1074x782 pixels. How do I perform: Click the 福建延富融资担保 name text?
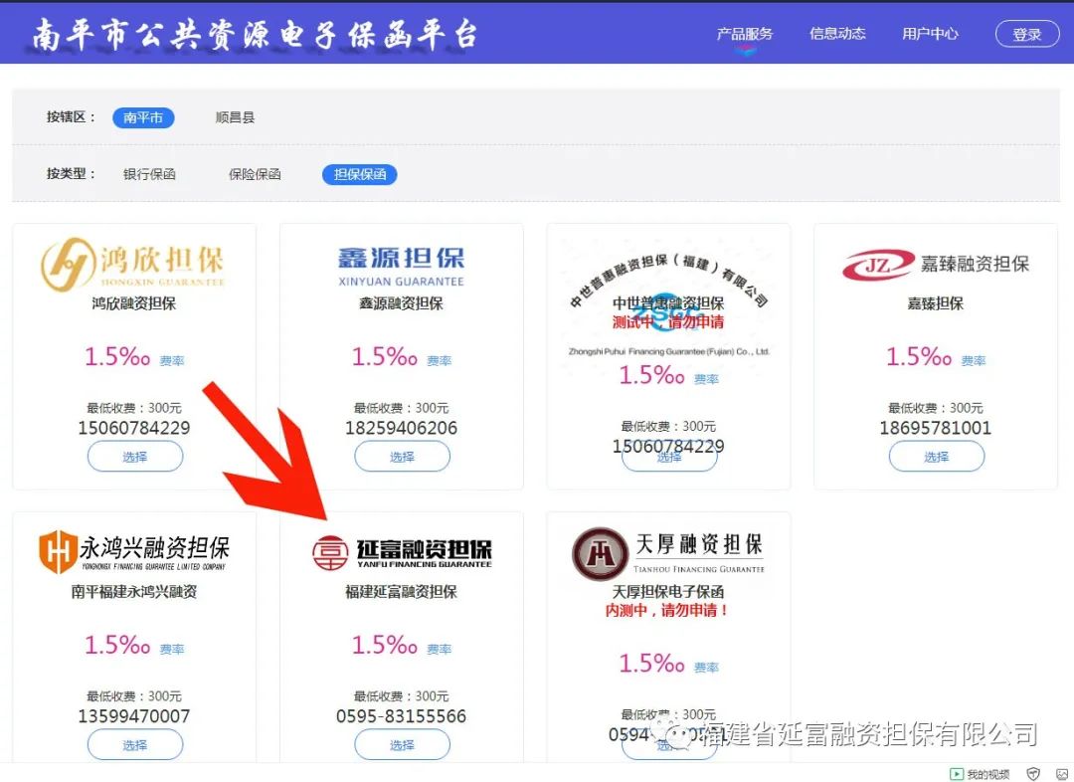pos(402,591)
